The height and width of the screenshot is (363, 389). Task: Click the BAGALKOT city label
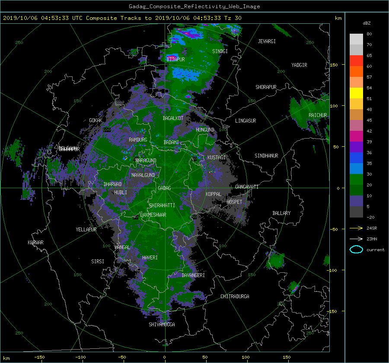pyautogui.click(x=173, y=118)
